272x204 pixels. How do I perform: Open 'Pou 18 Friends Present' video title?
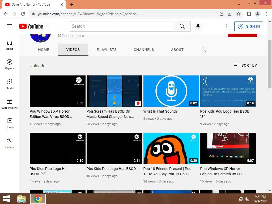pos(168,171)
